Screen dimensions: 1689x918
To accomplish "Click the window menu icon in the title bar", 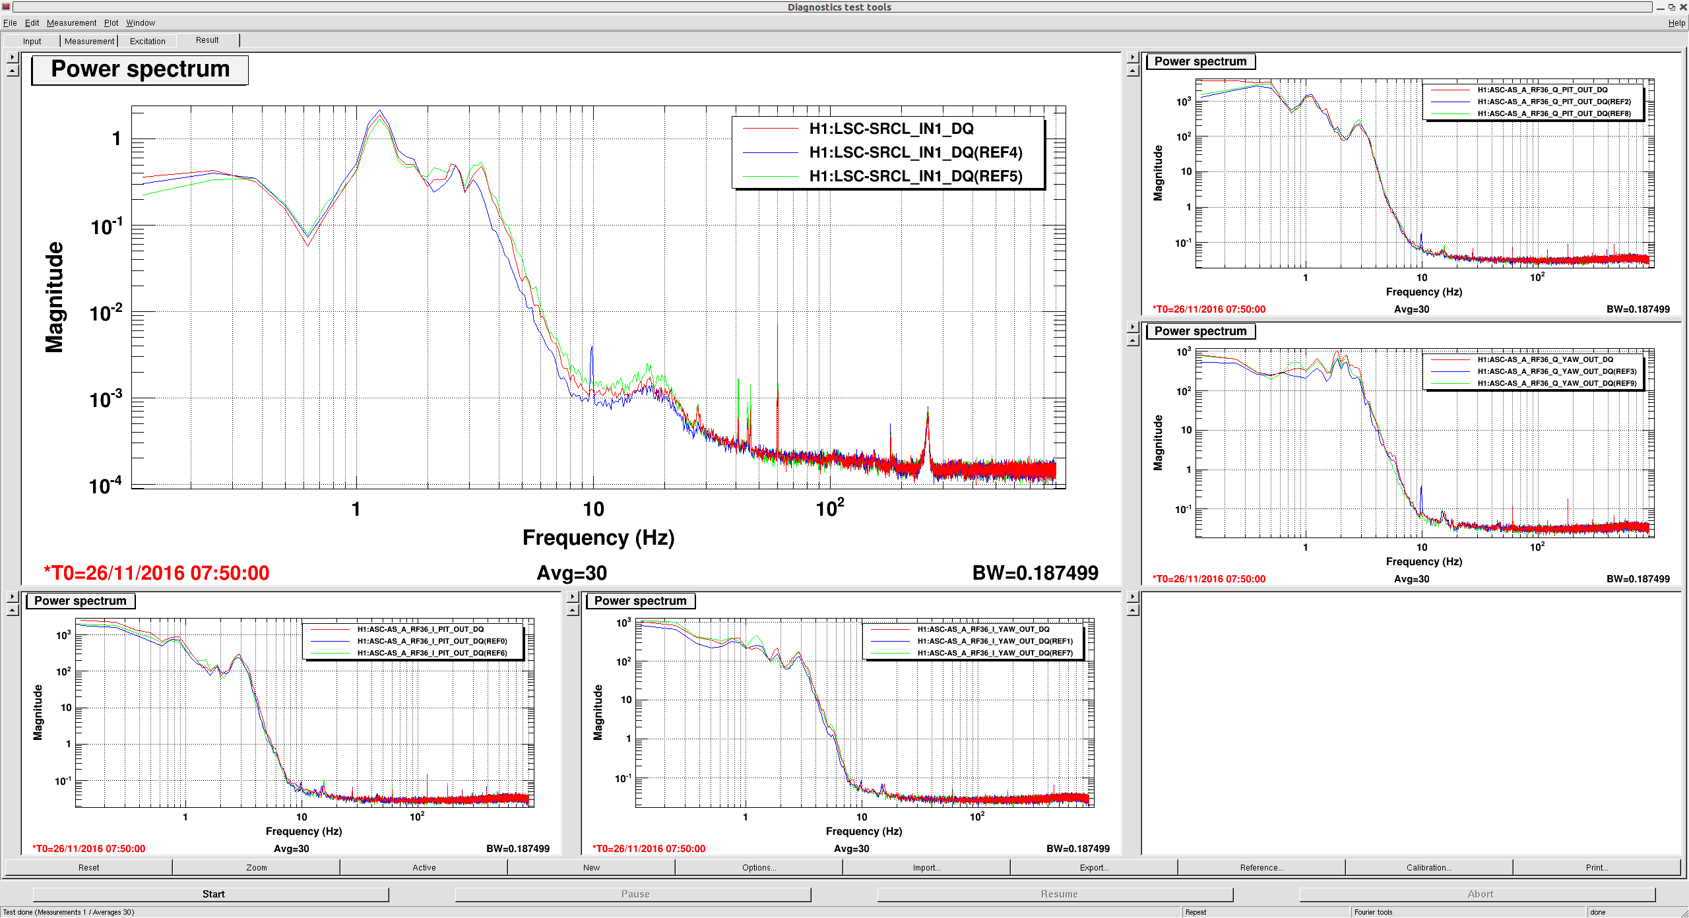I will (x=6, y=7).
